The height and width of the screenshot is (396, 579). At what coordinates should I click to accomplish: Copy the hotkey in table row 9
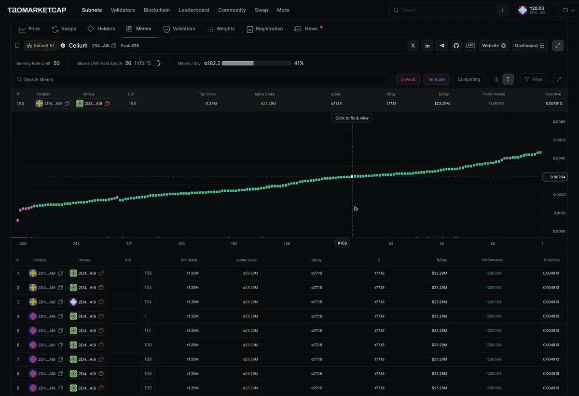(x=101, y=388)
